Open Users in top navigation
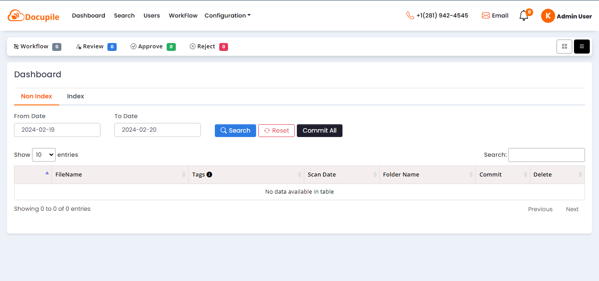The height and width of the screenshot is (281, 599). (152, 15)
